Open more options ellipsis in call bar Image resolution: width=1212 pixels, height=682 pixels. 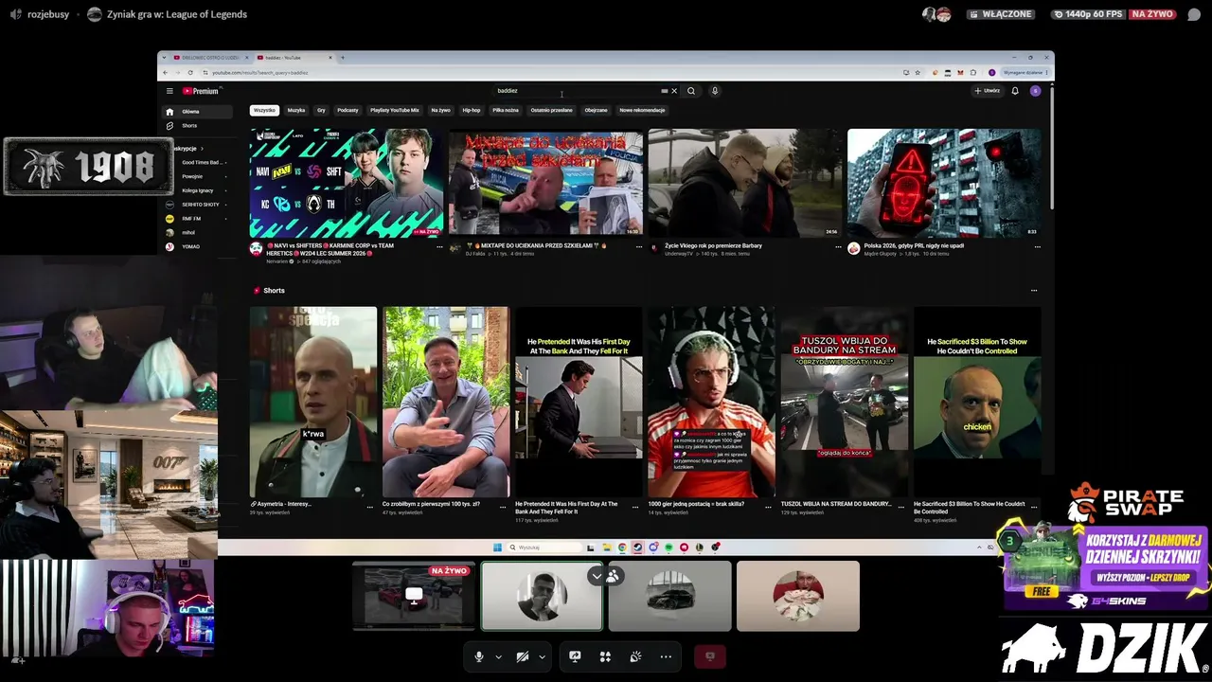pos(666,656)
